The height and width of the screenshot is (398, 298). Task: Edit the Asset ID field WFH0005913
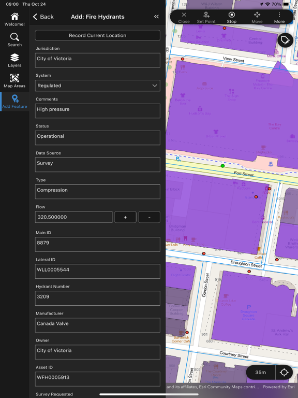click(98, 379)
